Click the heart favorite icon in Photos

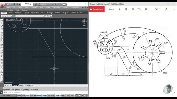click(133, 9)
